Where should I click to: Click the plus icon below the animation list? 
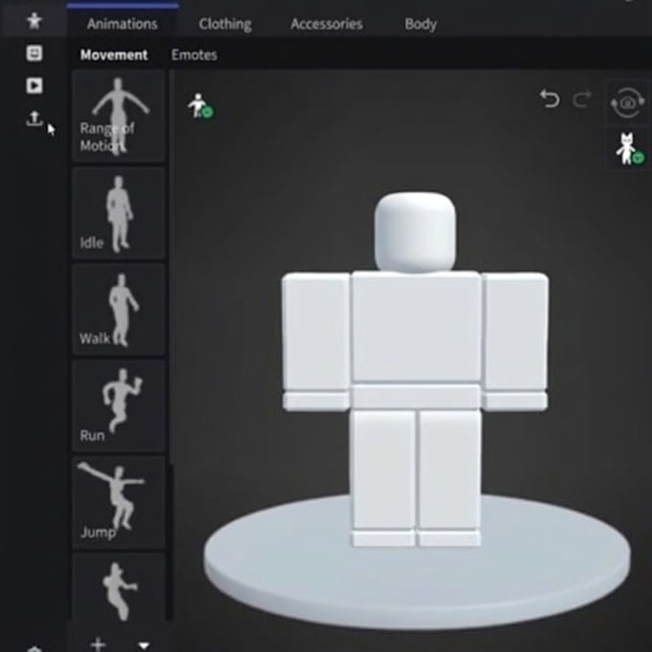[x=98, y=644]
